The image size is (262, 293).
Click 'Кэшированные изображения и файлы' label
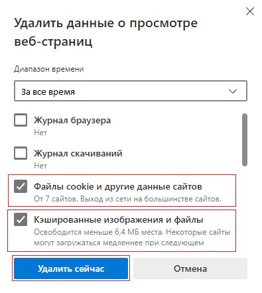tap(119, 220)
